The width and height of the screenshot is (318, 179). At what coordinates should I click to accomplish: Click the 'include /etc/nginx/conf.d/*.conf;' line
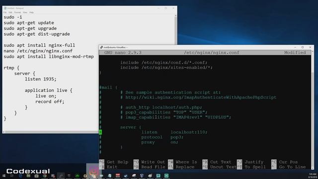(164, 63)
